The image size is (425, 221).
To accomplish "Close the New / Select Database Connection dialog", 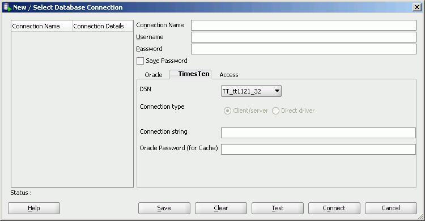I will coord(416,7).
